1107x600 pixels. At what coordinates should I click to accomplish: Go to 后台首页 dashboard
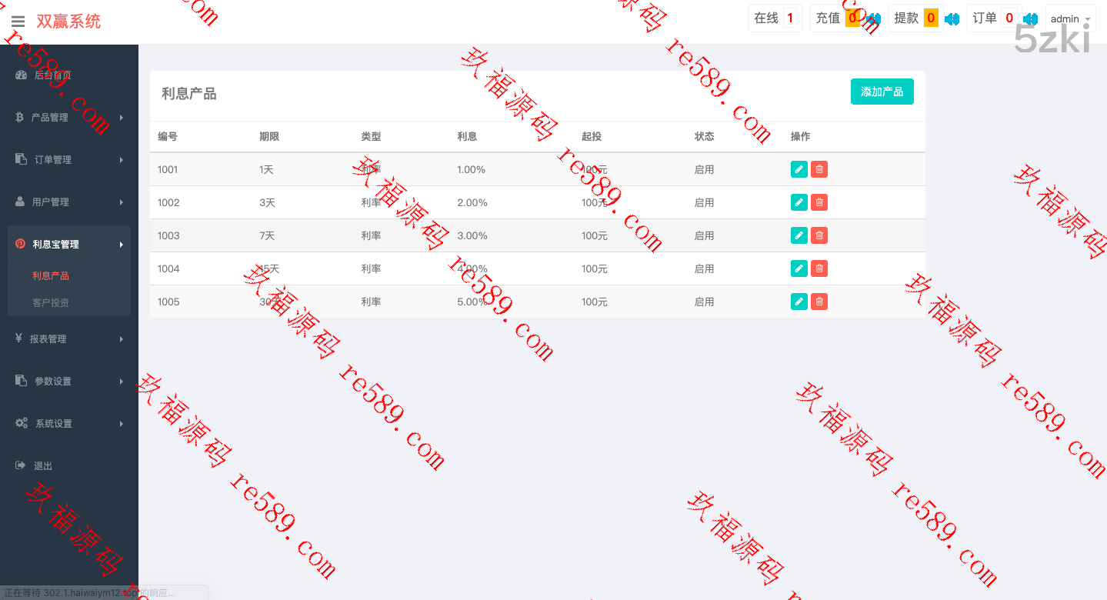click(52, 75)
